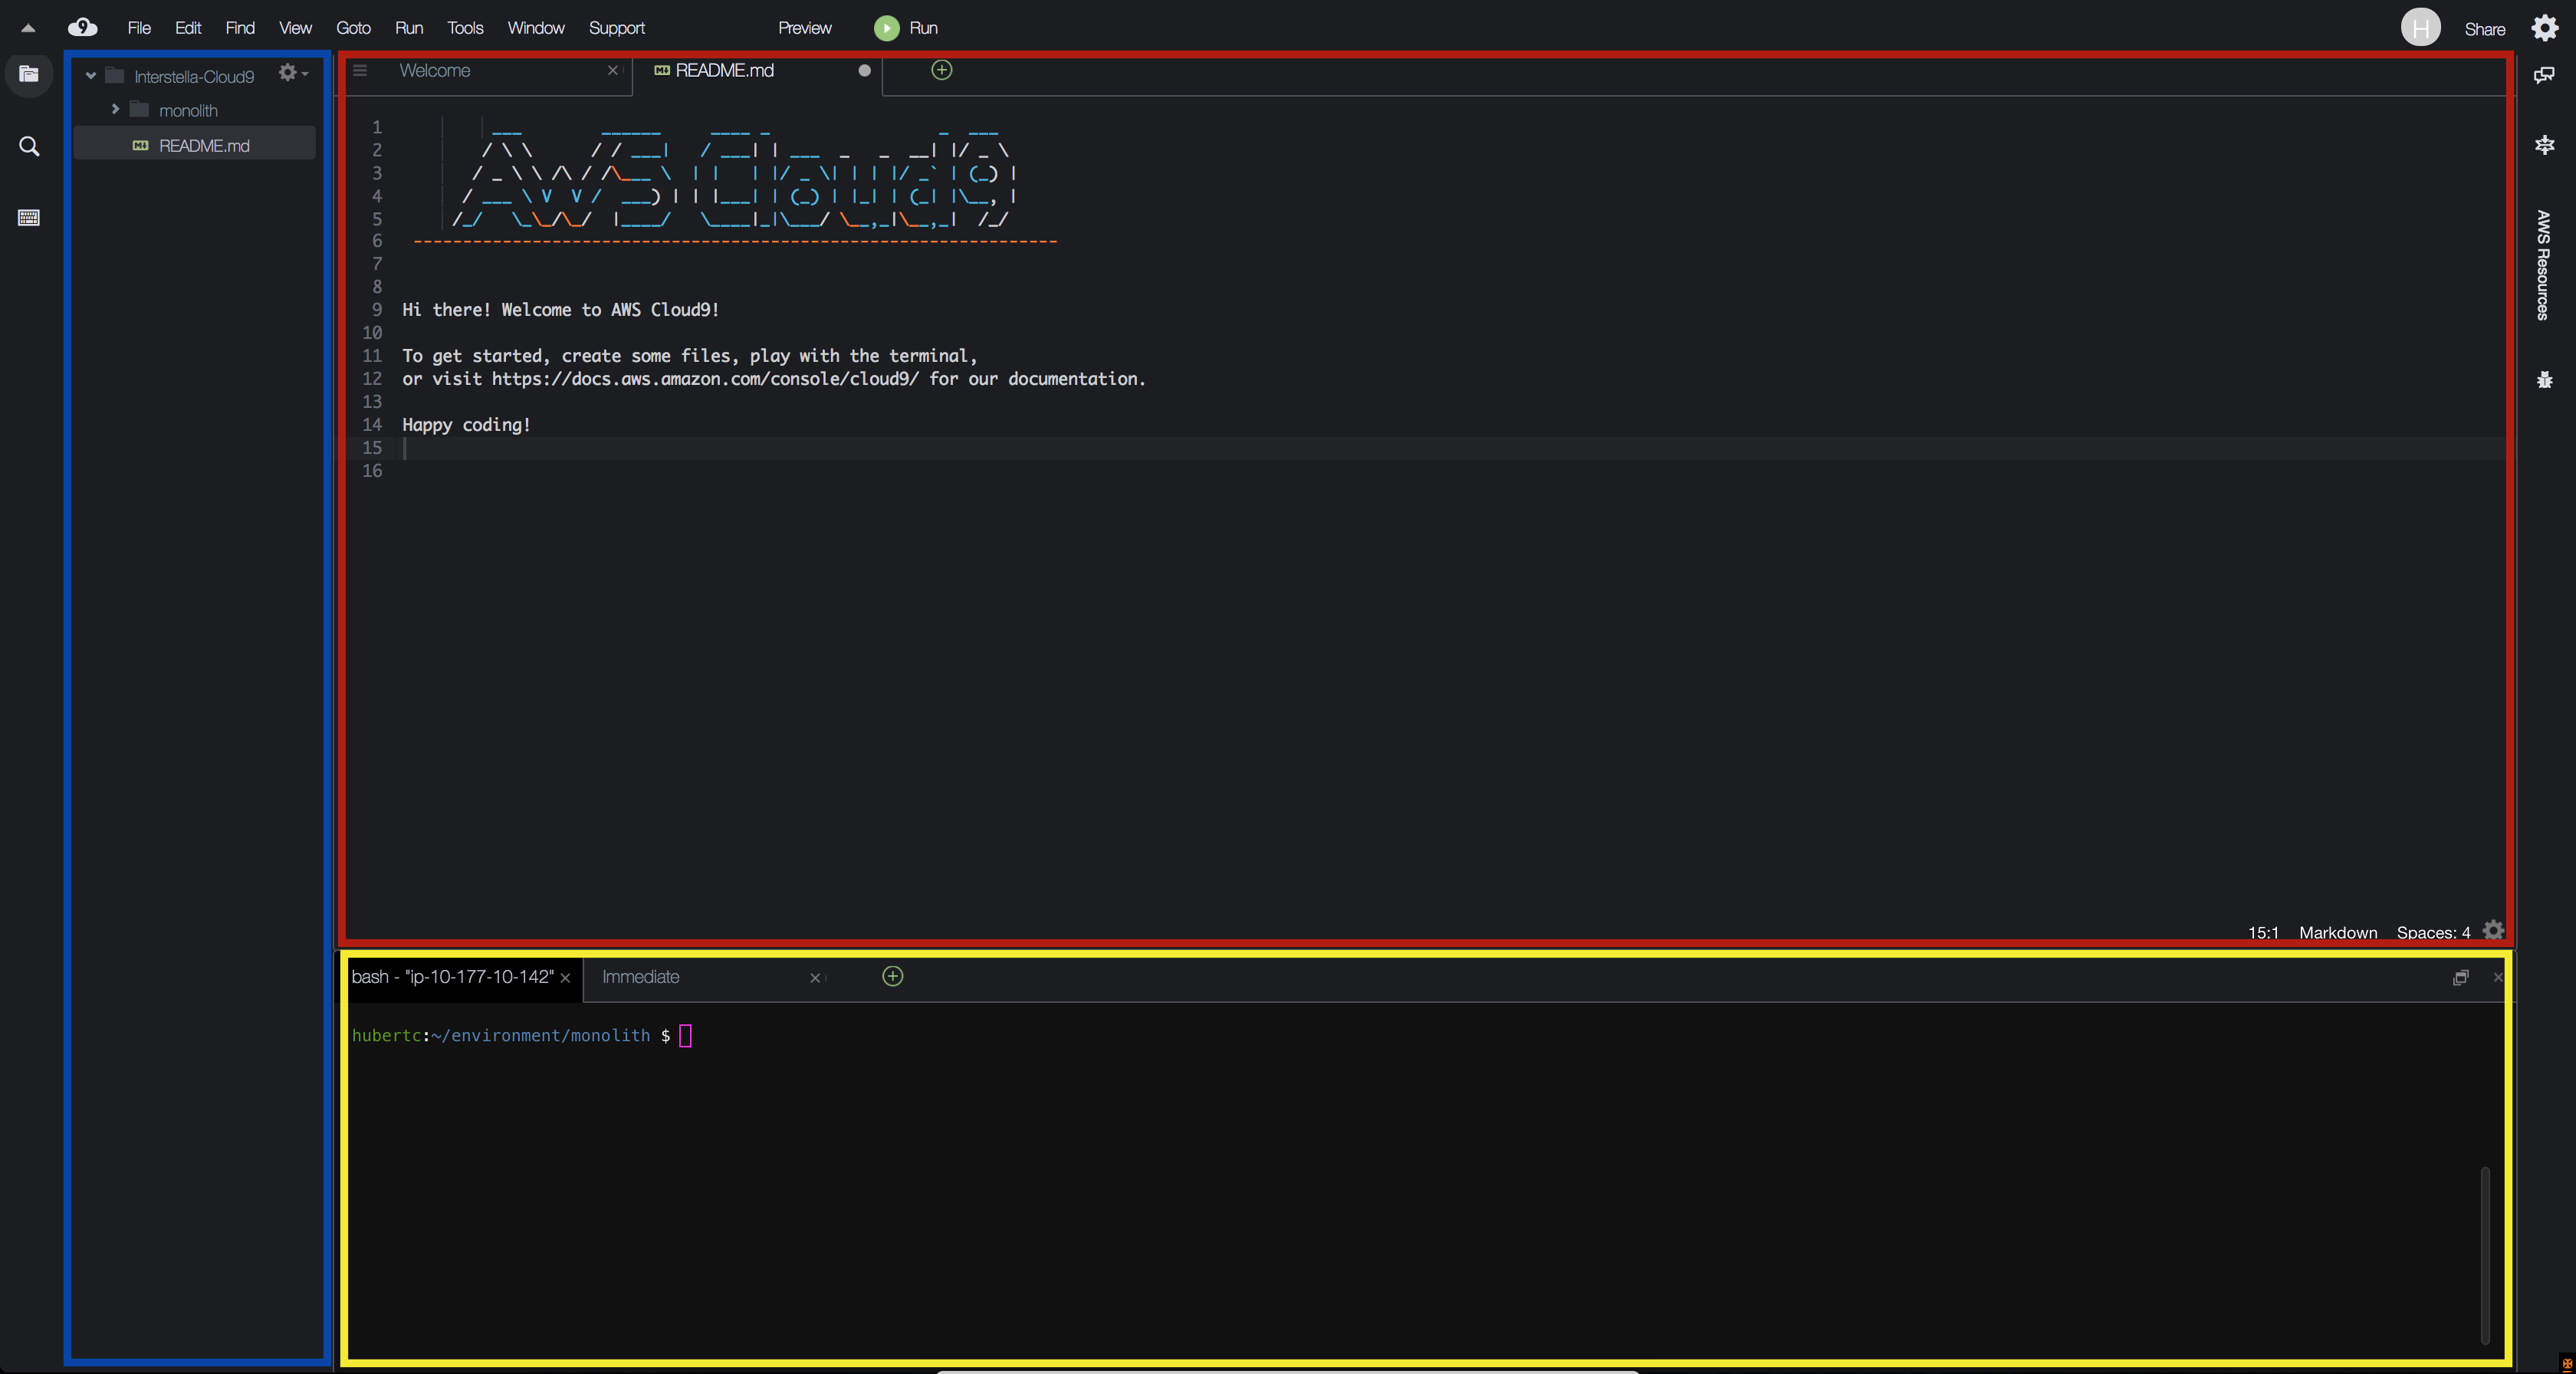
Task: Add a new editor tab with plus icon
Action: click(941, 70)
